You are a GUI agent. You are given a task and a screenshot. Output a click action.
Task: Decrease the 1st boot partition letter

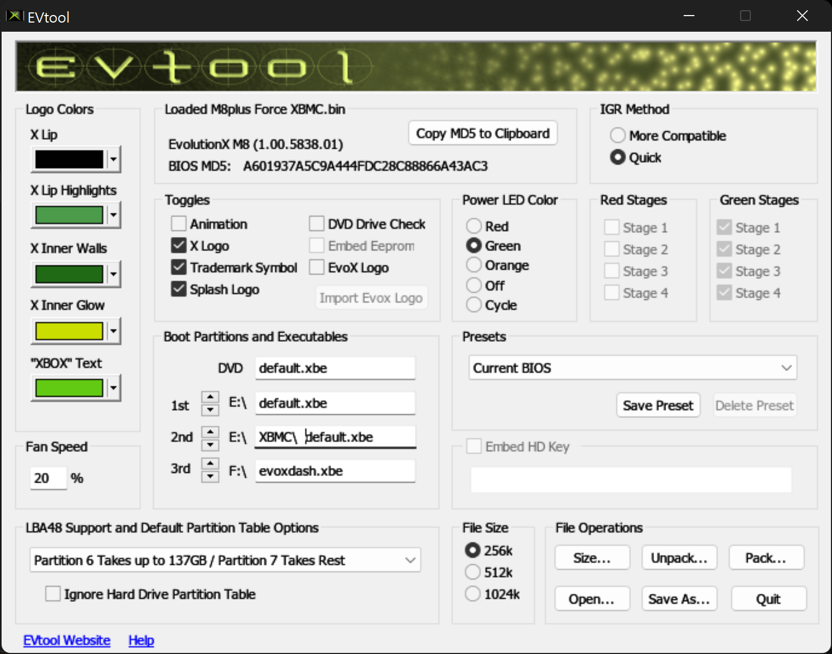pos(210,410)
